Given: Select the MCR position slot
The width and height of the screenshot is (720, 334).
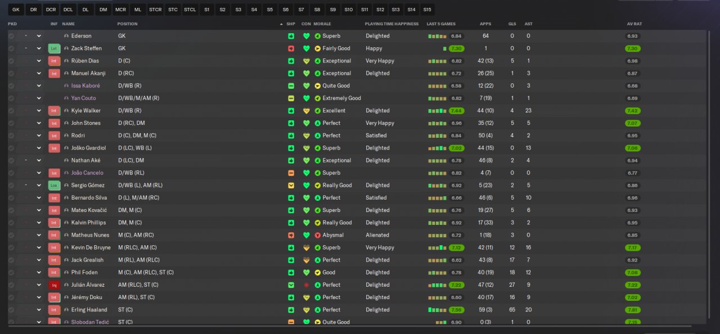Looking at the screenshot, I should tap(120, 10).
